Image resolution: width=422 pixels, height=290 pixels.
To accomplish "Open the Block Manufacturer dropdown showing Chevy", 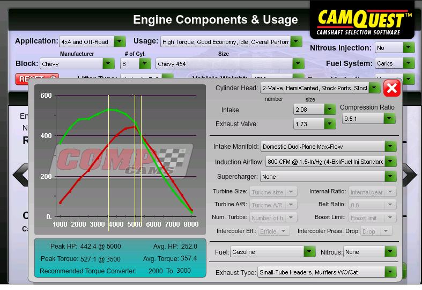I will pos(77,64).
